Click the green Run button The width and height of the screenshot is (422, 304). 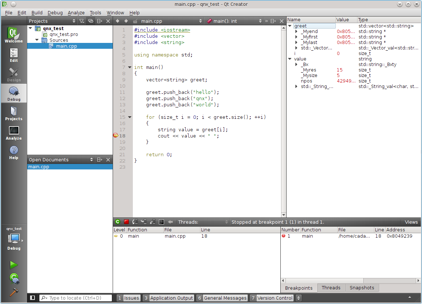click(x=14, y=265)
